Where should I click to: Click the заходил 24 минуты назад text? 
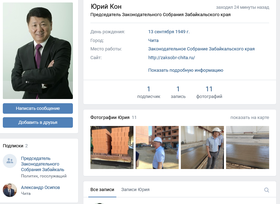point(243,7)
